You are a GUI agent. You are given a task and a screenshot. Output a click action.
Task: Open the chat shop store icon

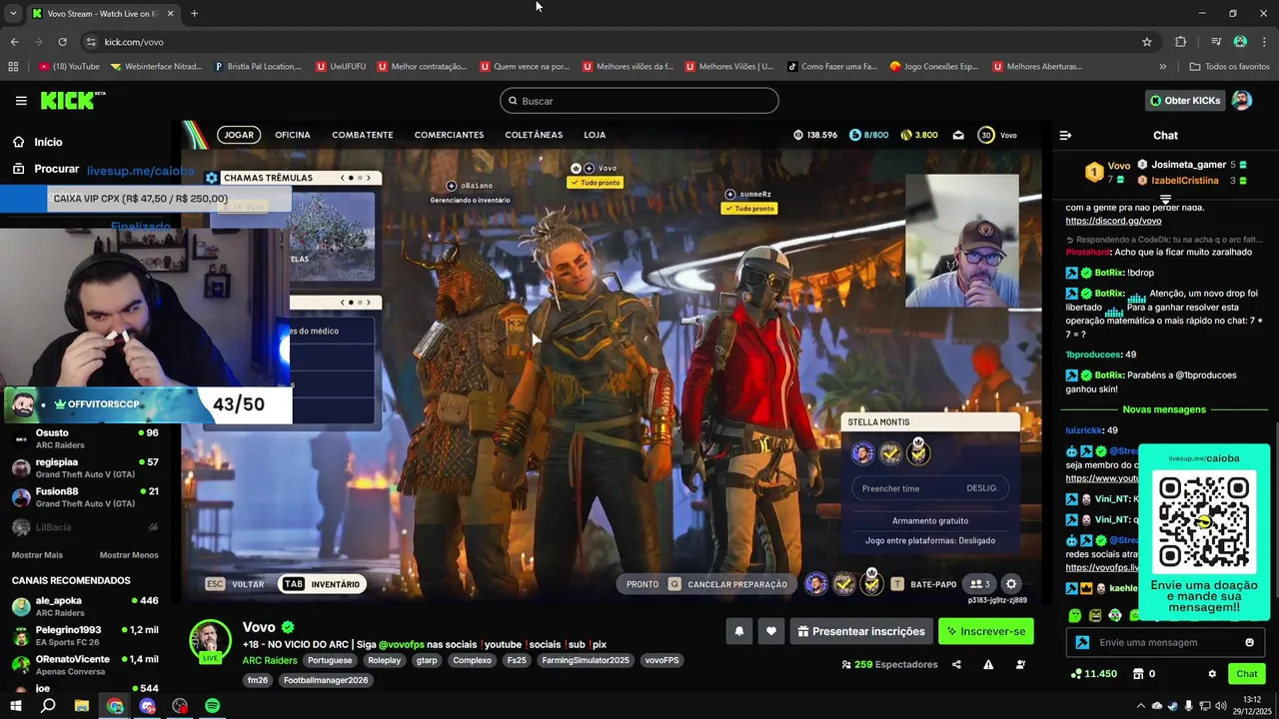(1137, 674)
